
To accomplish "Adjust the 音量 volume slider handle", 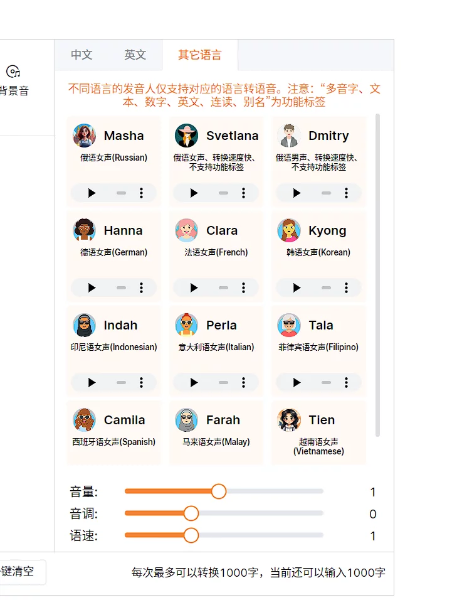I will [x=218, y=491].
